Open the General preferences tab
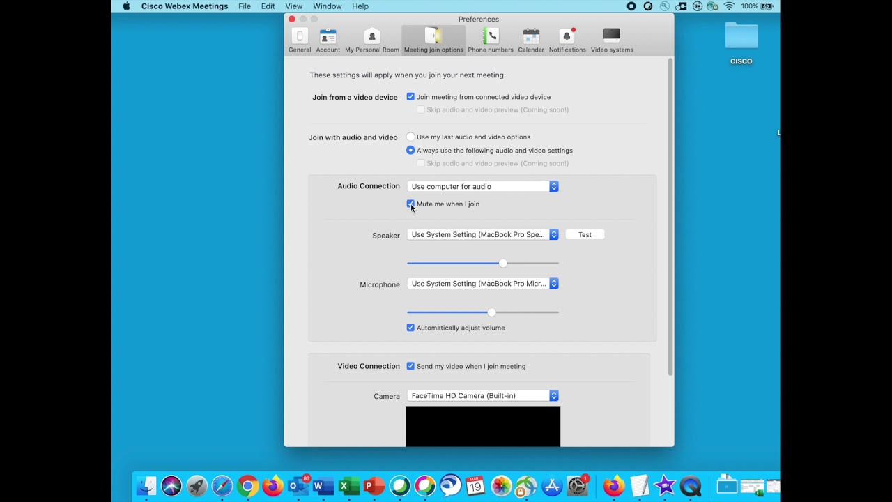Screen dimensions: 892x502 (300, 40)
